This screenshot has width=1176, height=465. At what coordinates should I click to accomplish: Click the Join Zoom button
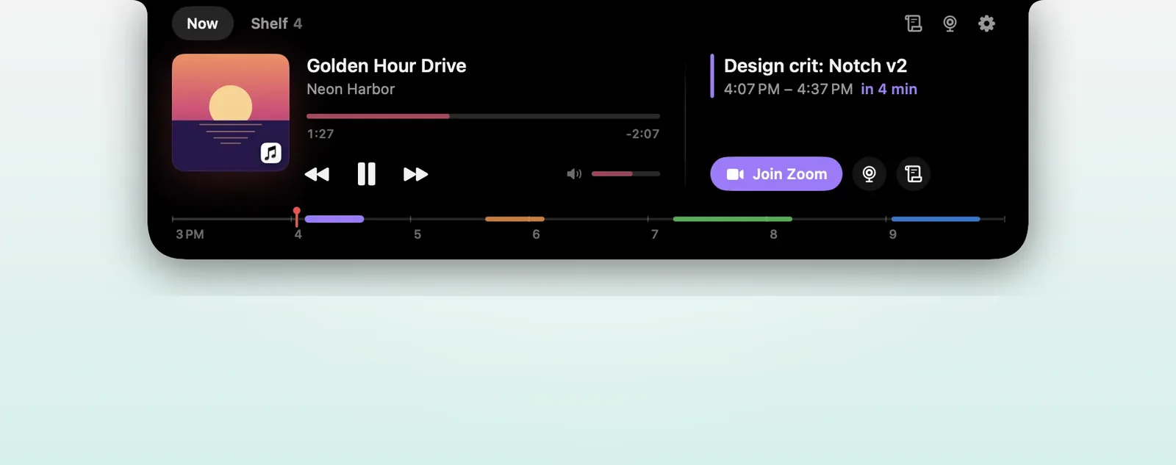point(776,174)
